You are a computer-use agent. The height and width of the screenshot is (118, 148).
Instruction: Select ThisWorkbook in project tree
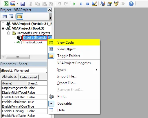point(33,42)
